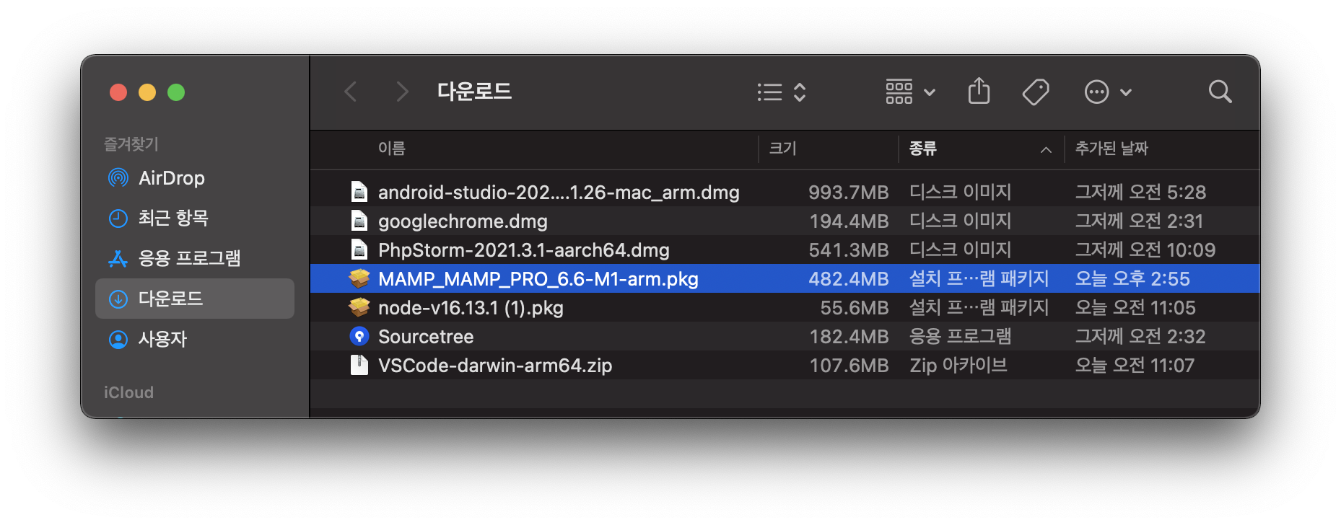The image size is (1341, 525).
Task: Click the 오늘 오후 2:55 date cell
Action: click(x=1132, y=278)
